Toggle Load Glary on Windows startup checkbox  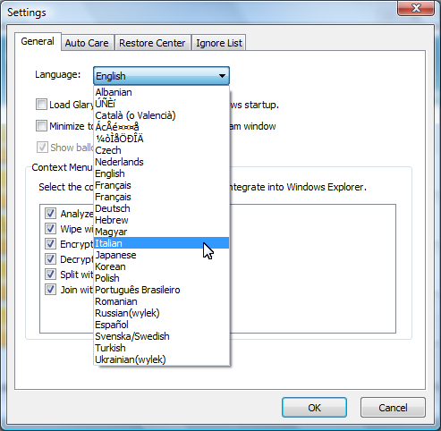click(x=41, y=105)
